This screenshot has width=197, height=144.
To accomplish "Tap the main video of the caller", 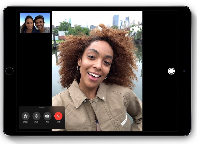I will [x=97, y=71].
